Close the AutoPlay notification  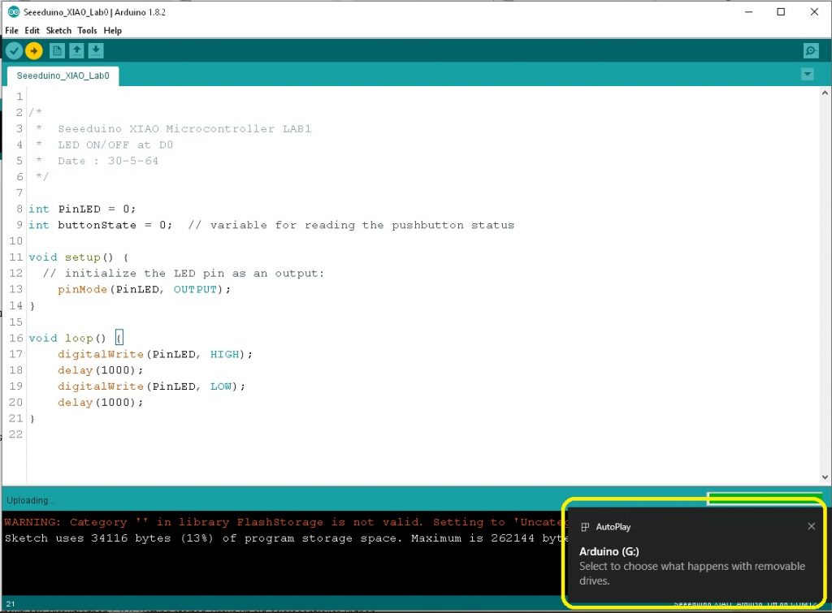tap(812, 526)
